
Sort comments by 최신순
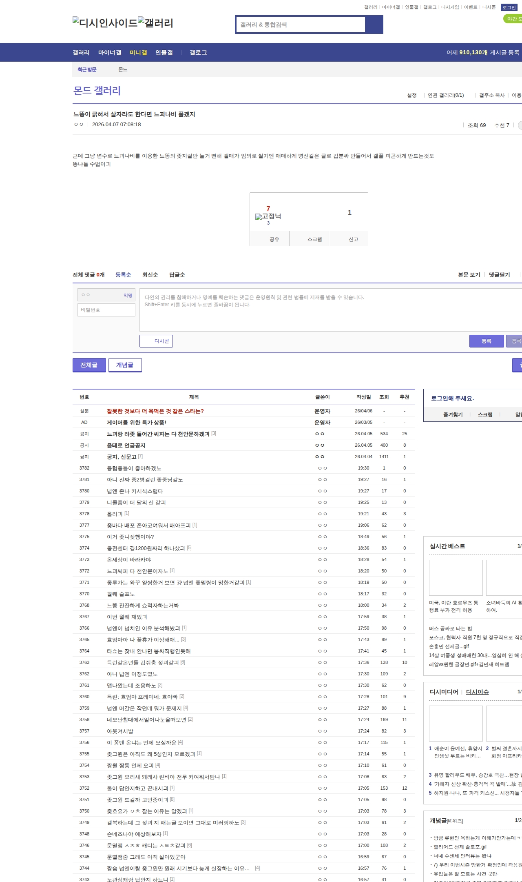tap(150, 275)
